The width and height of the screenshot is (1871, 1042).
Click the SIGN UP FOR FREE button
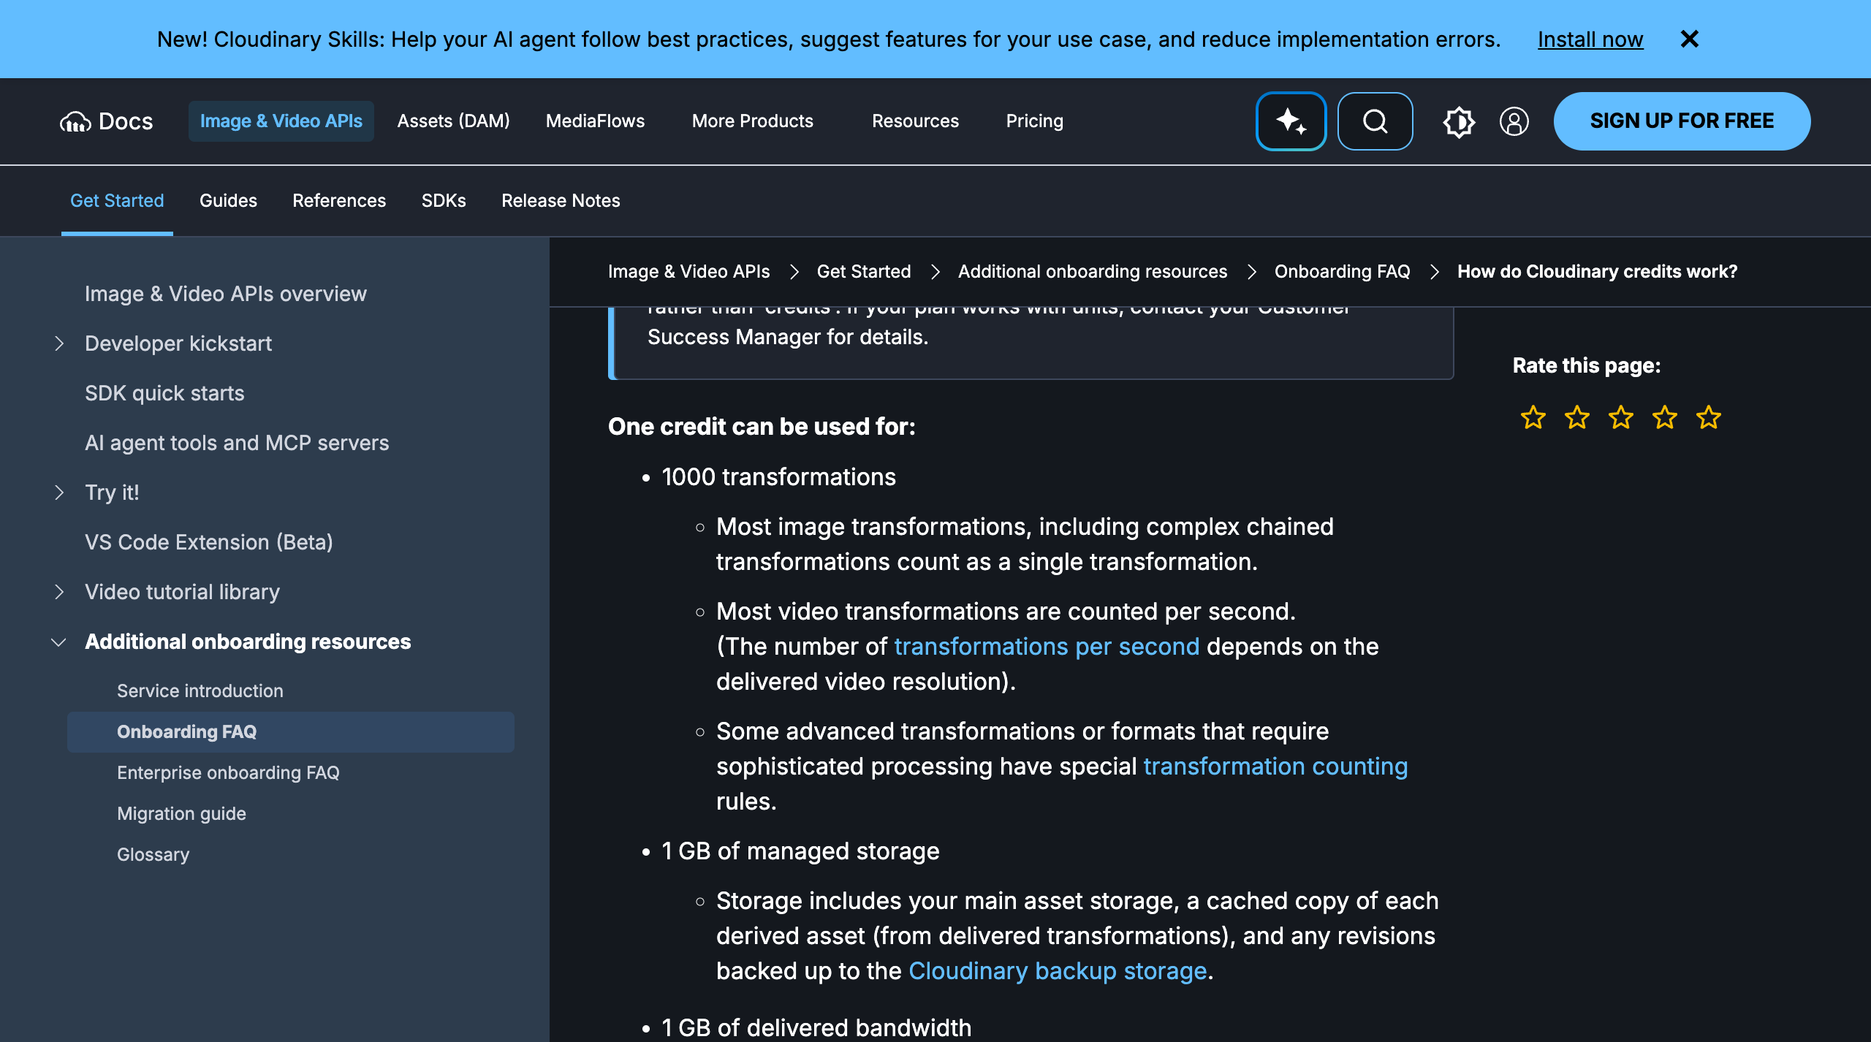coord(1682,121)
